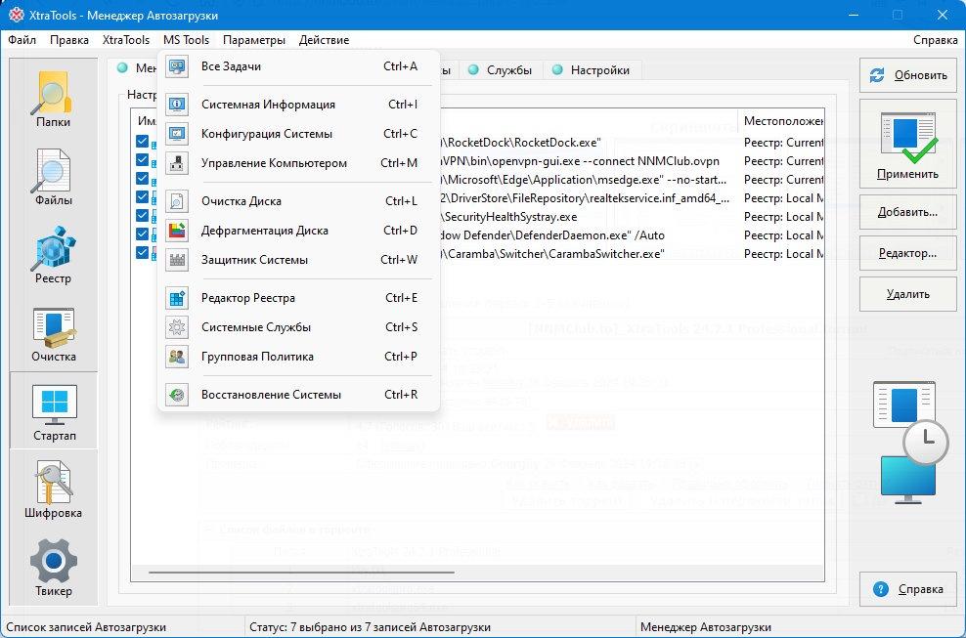Image resolution: width=966 pixels, height=638 pixels.
Task: Select the Реестр cubes icon
Action: click(53, 255)
